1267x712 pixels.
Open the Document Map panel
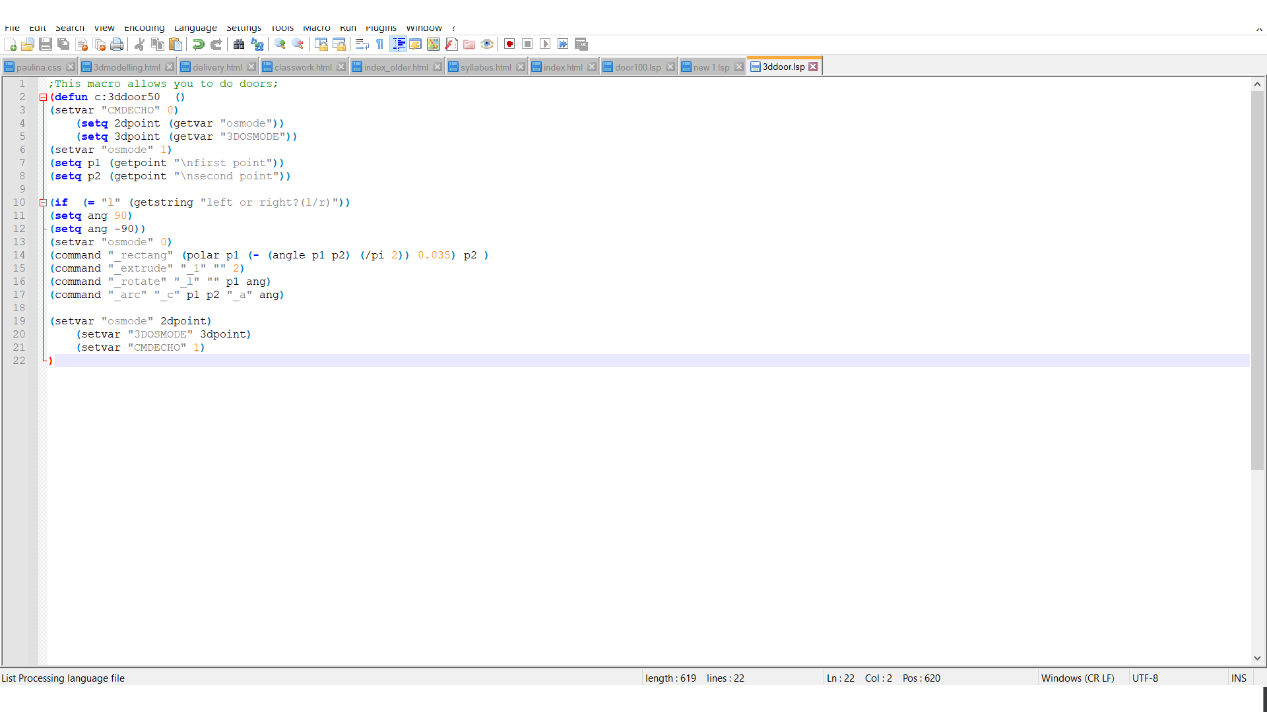[x=434, y=44]
